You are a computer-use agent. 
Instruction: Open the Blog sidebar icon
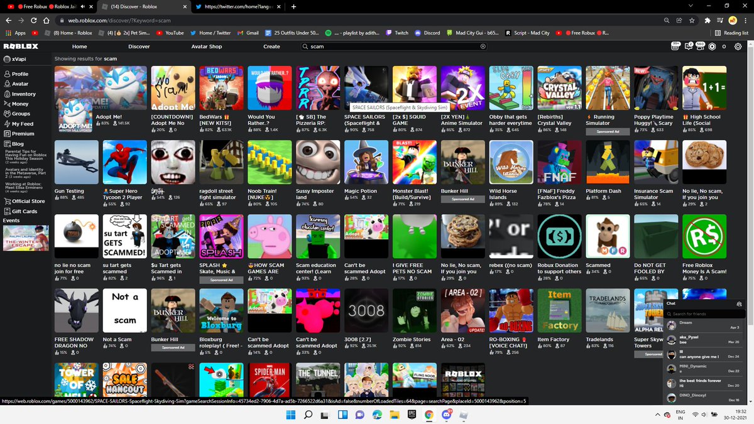pyautogui.click(x=7, y=144)
